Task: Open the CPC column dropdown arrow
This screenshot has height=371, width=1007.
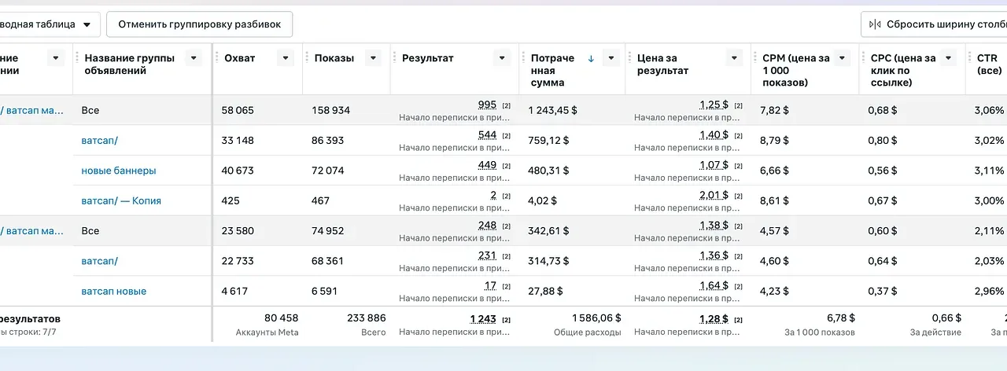Action: [949, 58]
